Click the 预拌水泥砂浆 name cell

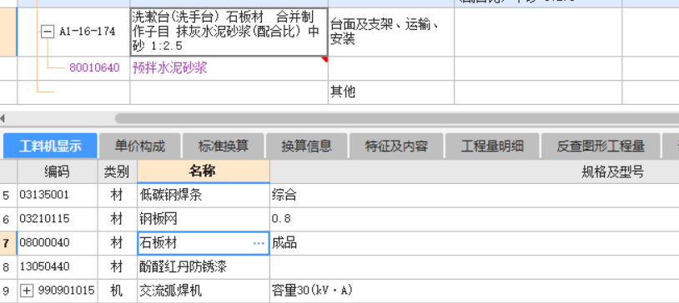pyautogui.click(x=229, y=68)
